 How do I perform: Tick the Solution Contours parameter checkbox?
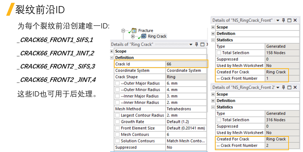(x=117, y=141)
